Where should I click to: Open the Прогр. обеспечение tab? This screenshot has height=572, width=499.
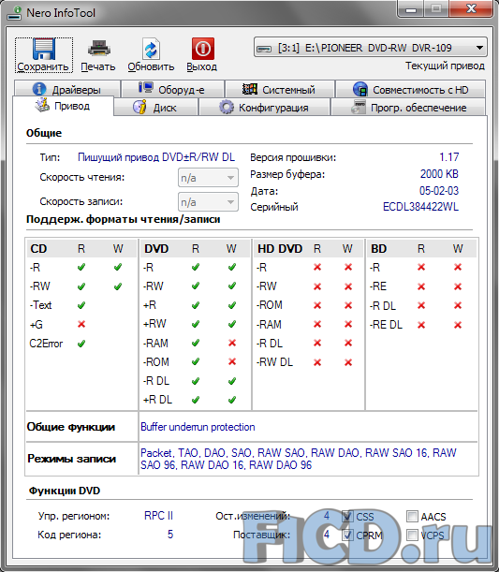pos(408,108)
